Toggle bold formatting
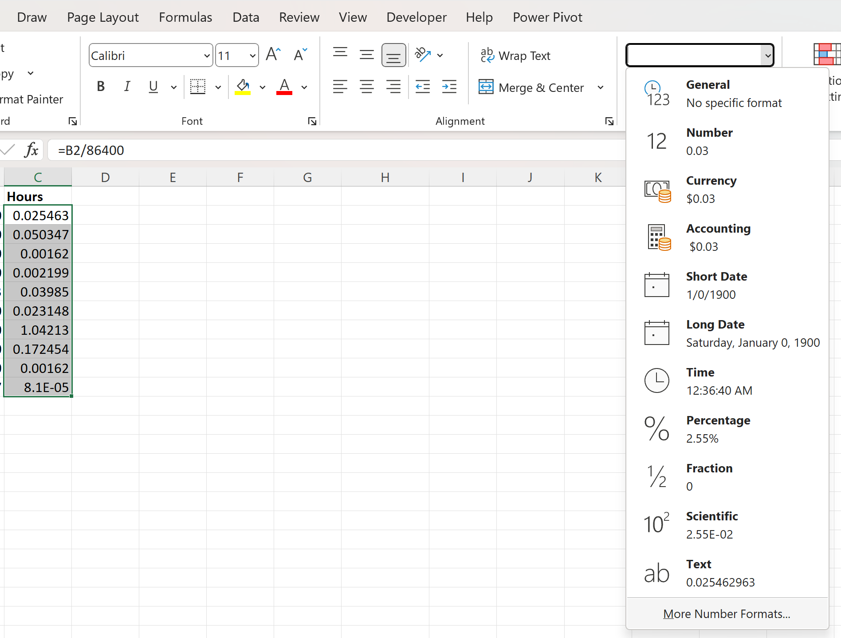This screenshot has width=841, height=638. pos(100,87)
